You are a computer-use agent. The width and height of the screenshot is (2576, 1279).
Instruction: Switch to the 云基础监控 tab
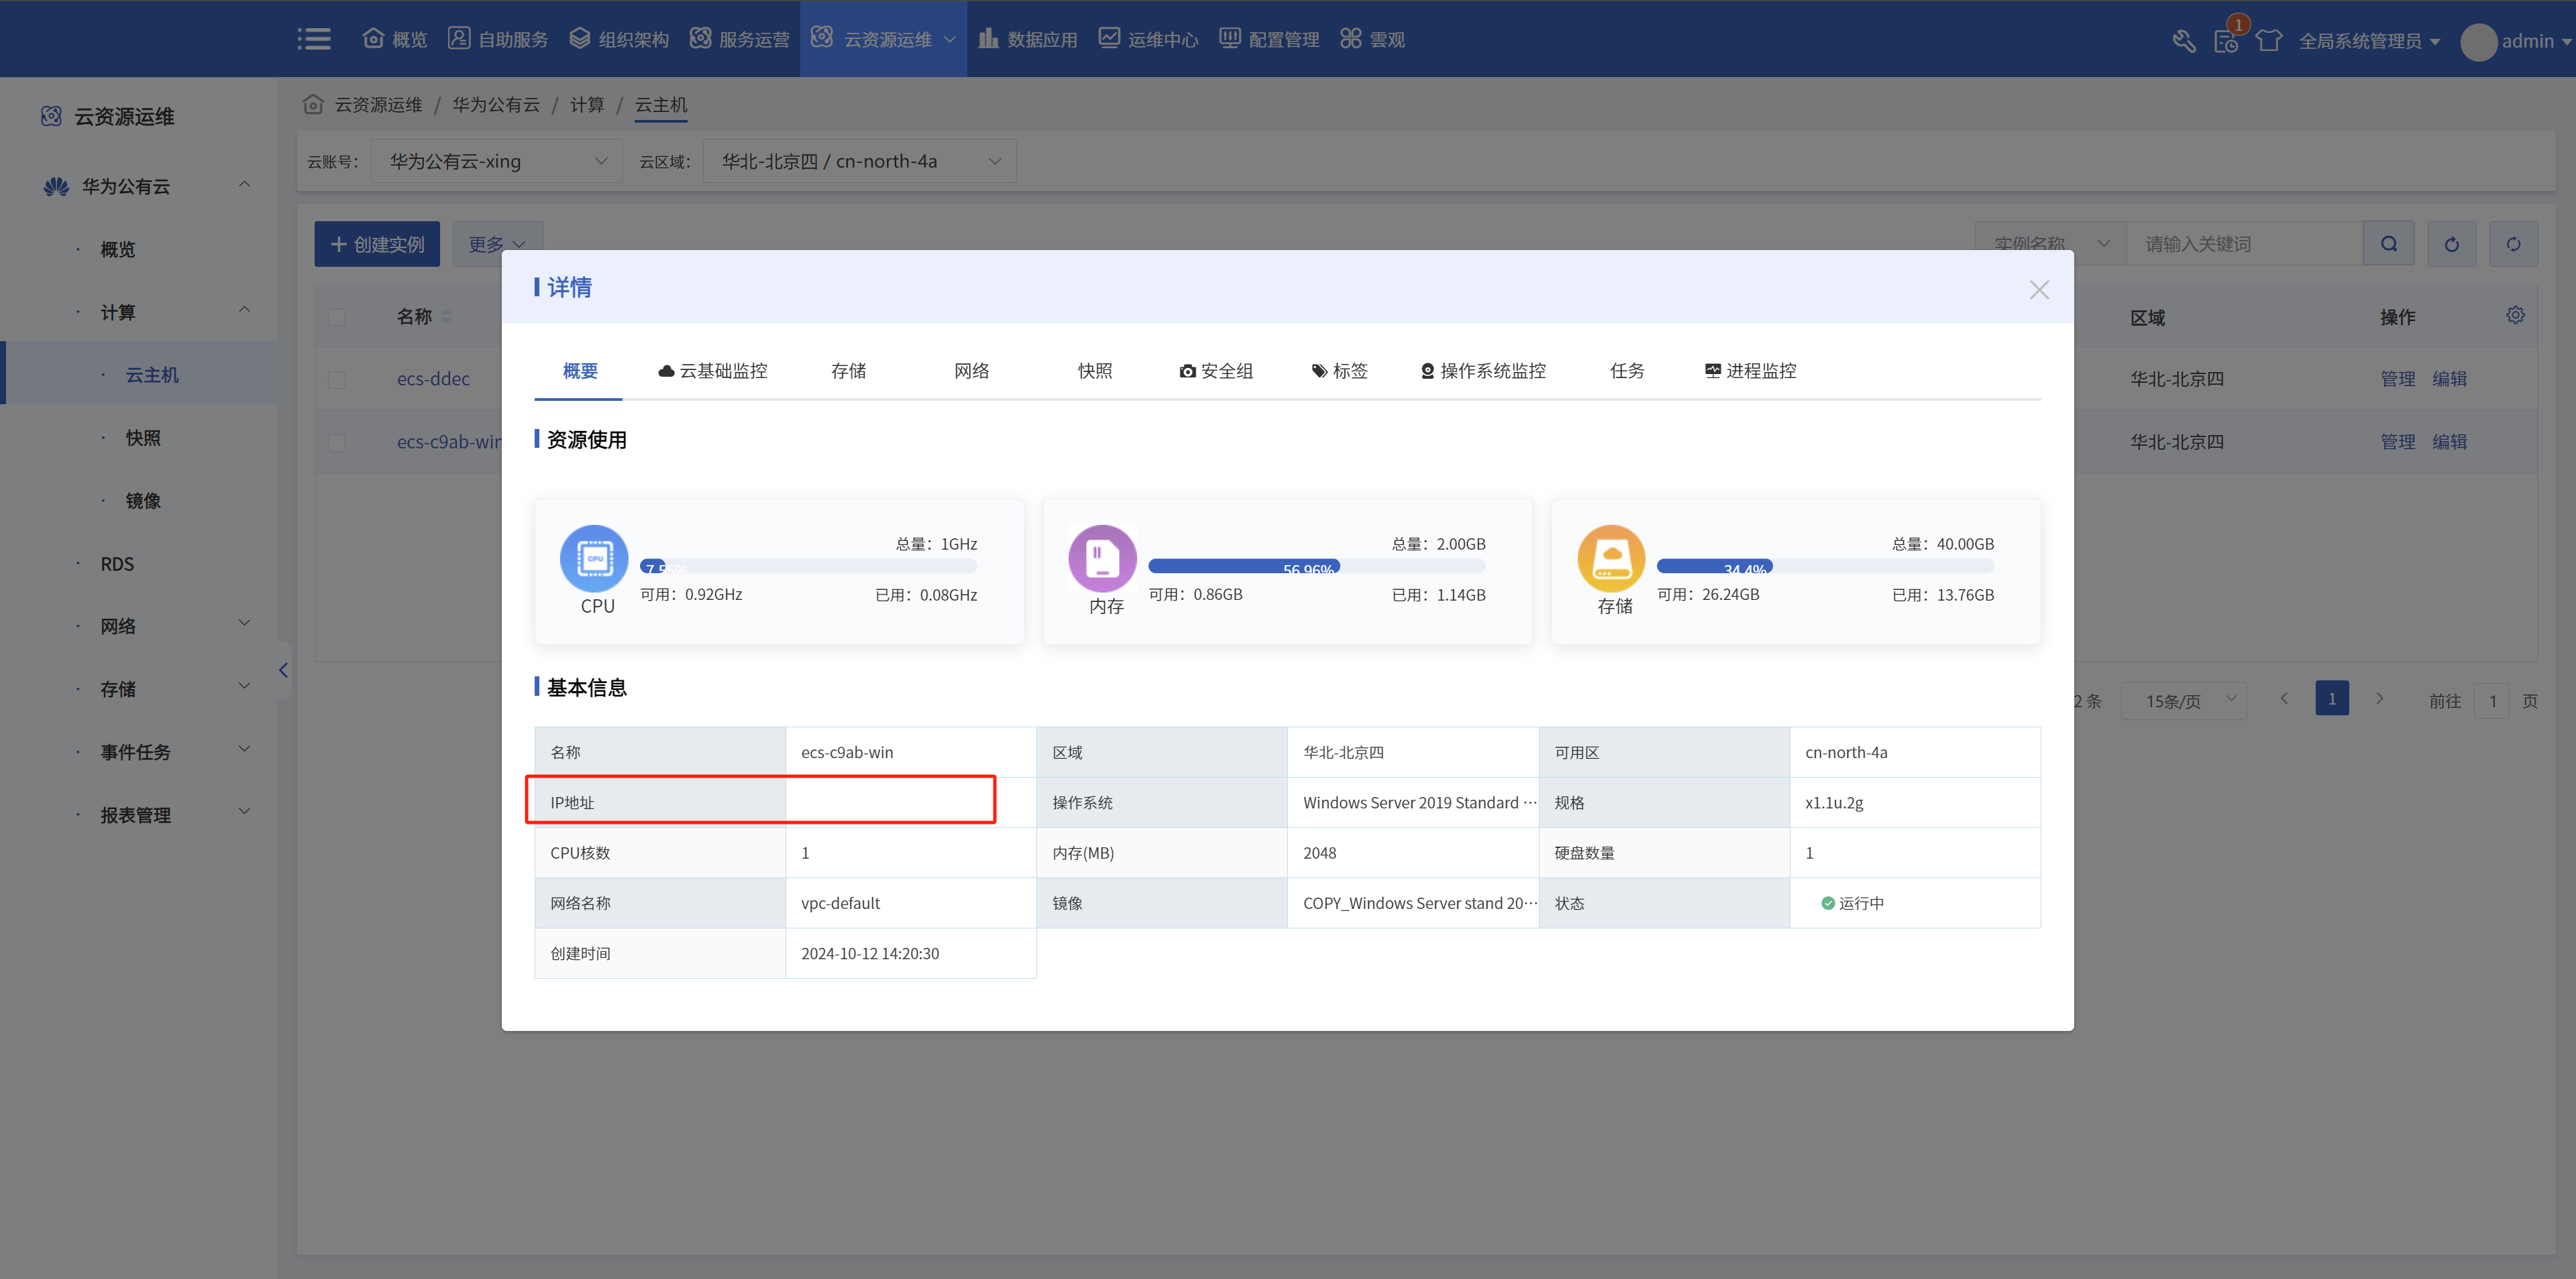pyautogui.click(x=712, y=371)
